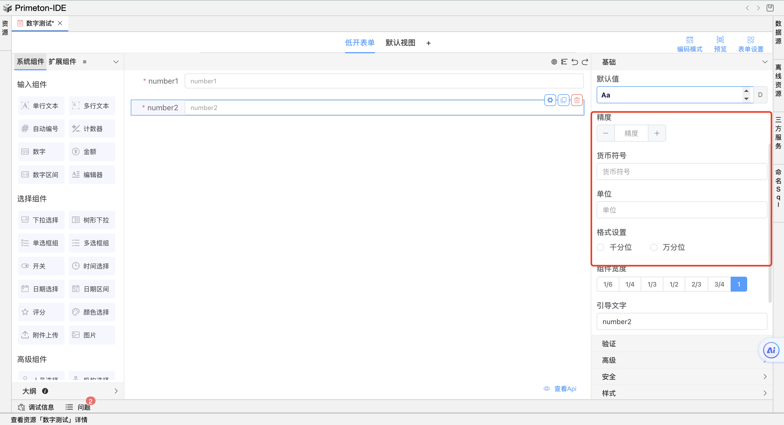Viewport: 784px width, 425px height.
Task: Select the 千分位 radio option
Action: pos(600,247)
